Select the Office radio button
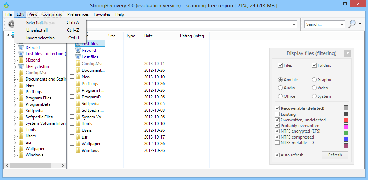This screenshot has width=368, height=180. click(x=280, y=96)
